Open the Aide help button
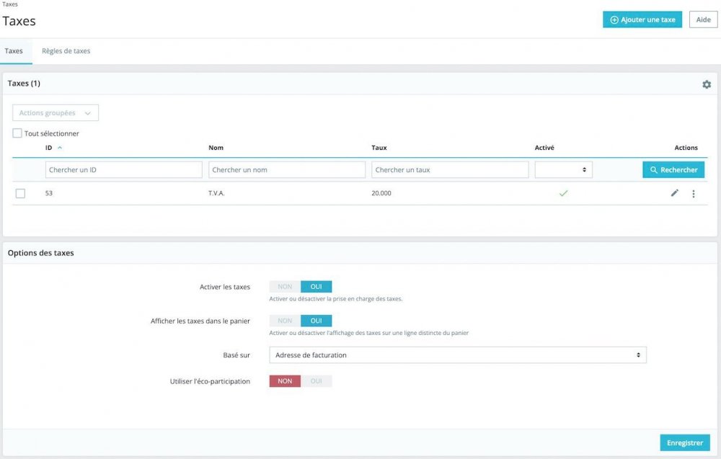Viewport: 721px width, 459px height. coord(703,19)
